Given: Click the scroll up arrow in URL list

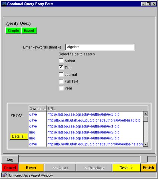Looking at the screenshot, I should (146, 114).
